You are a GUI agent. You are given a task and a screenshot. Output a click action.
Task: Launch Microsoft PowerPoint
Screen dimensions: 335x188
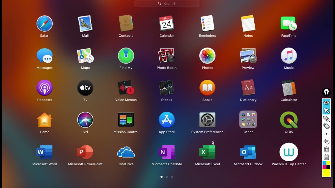(85, 152)
